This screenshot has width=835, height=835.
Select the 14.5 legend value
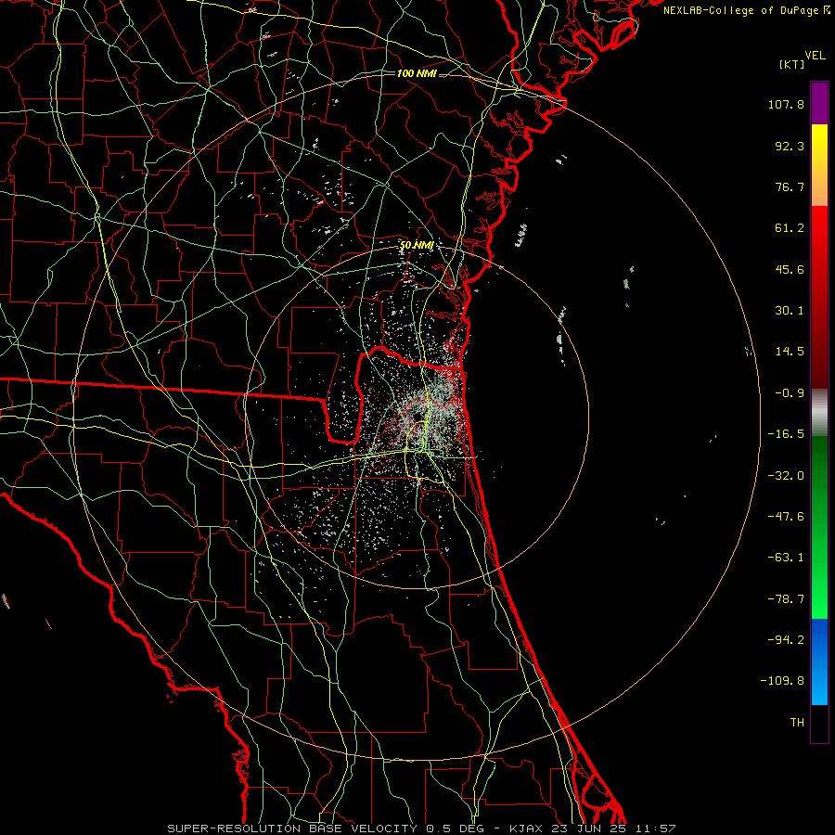(x=790, y=352)
